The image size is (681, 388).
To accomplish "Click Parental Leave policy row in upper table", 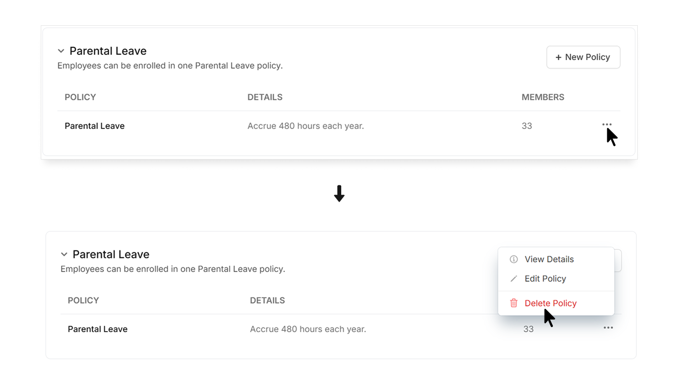I will coord(339,126).
